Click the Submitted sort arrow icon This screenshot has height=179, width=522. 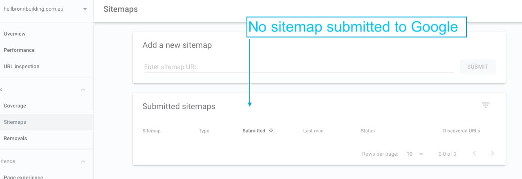click(271, 130)
